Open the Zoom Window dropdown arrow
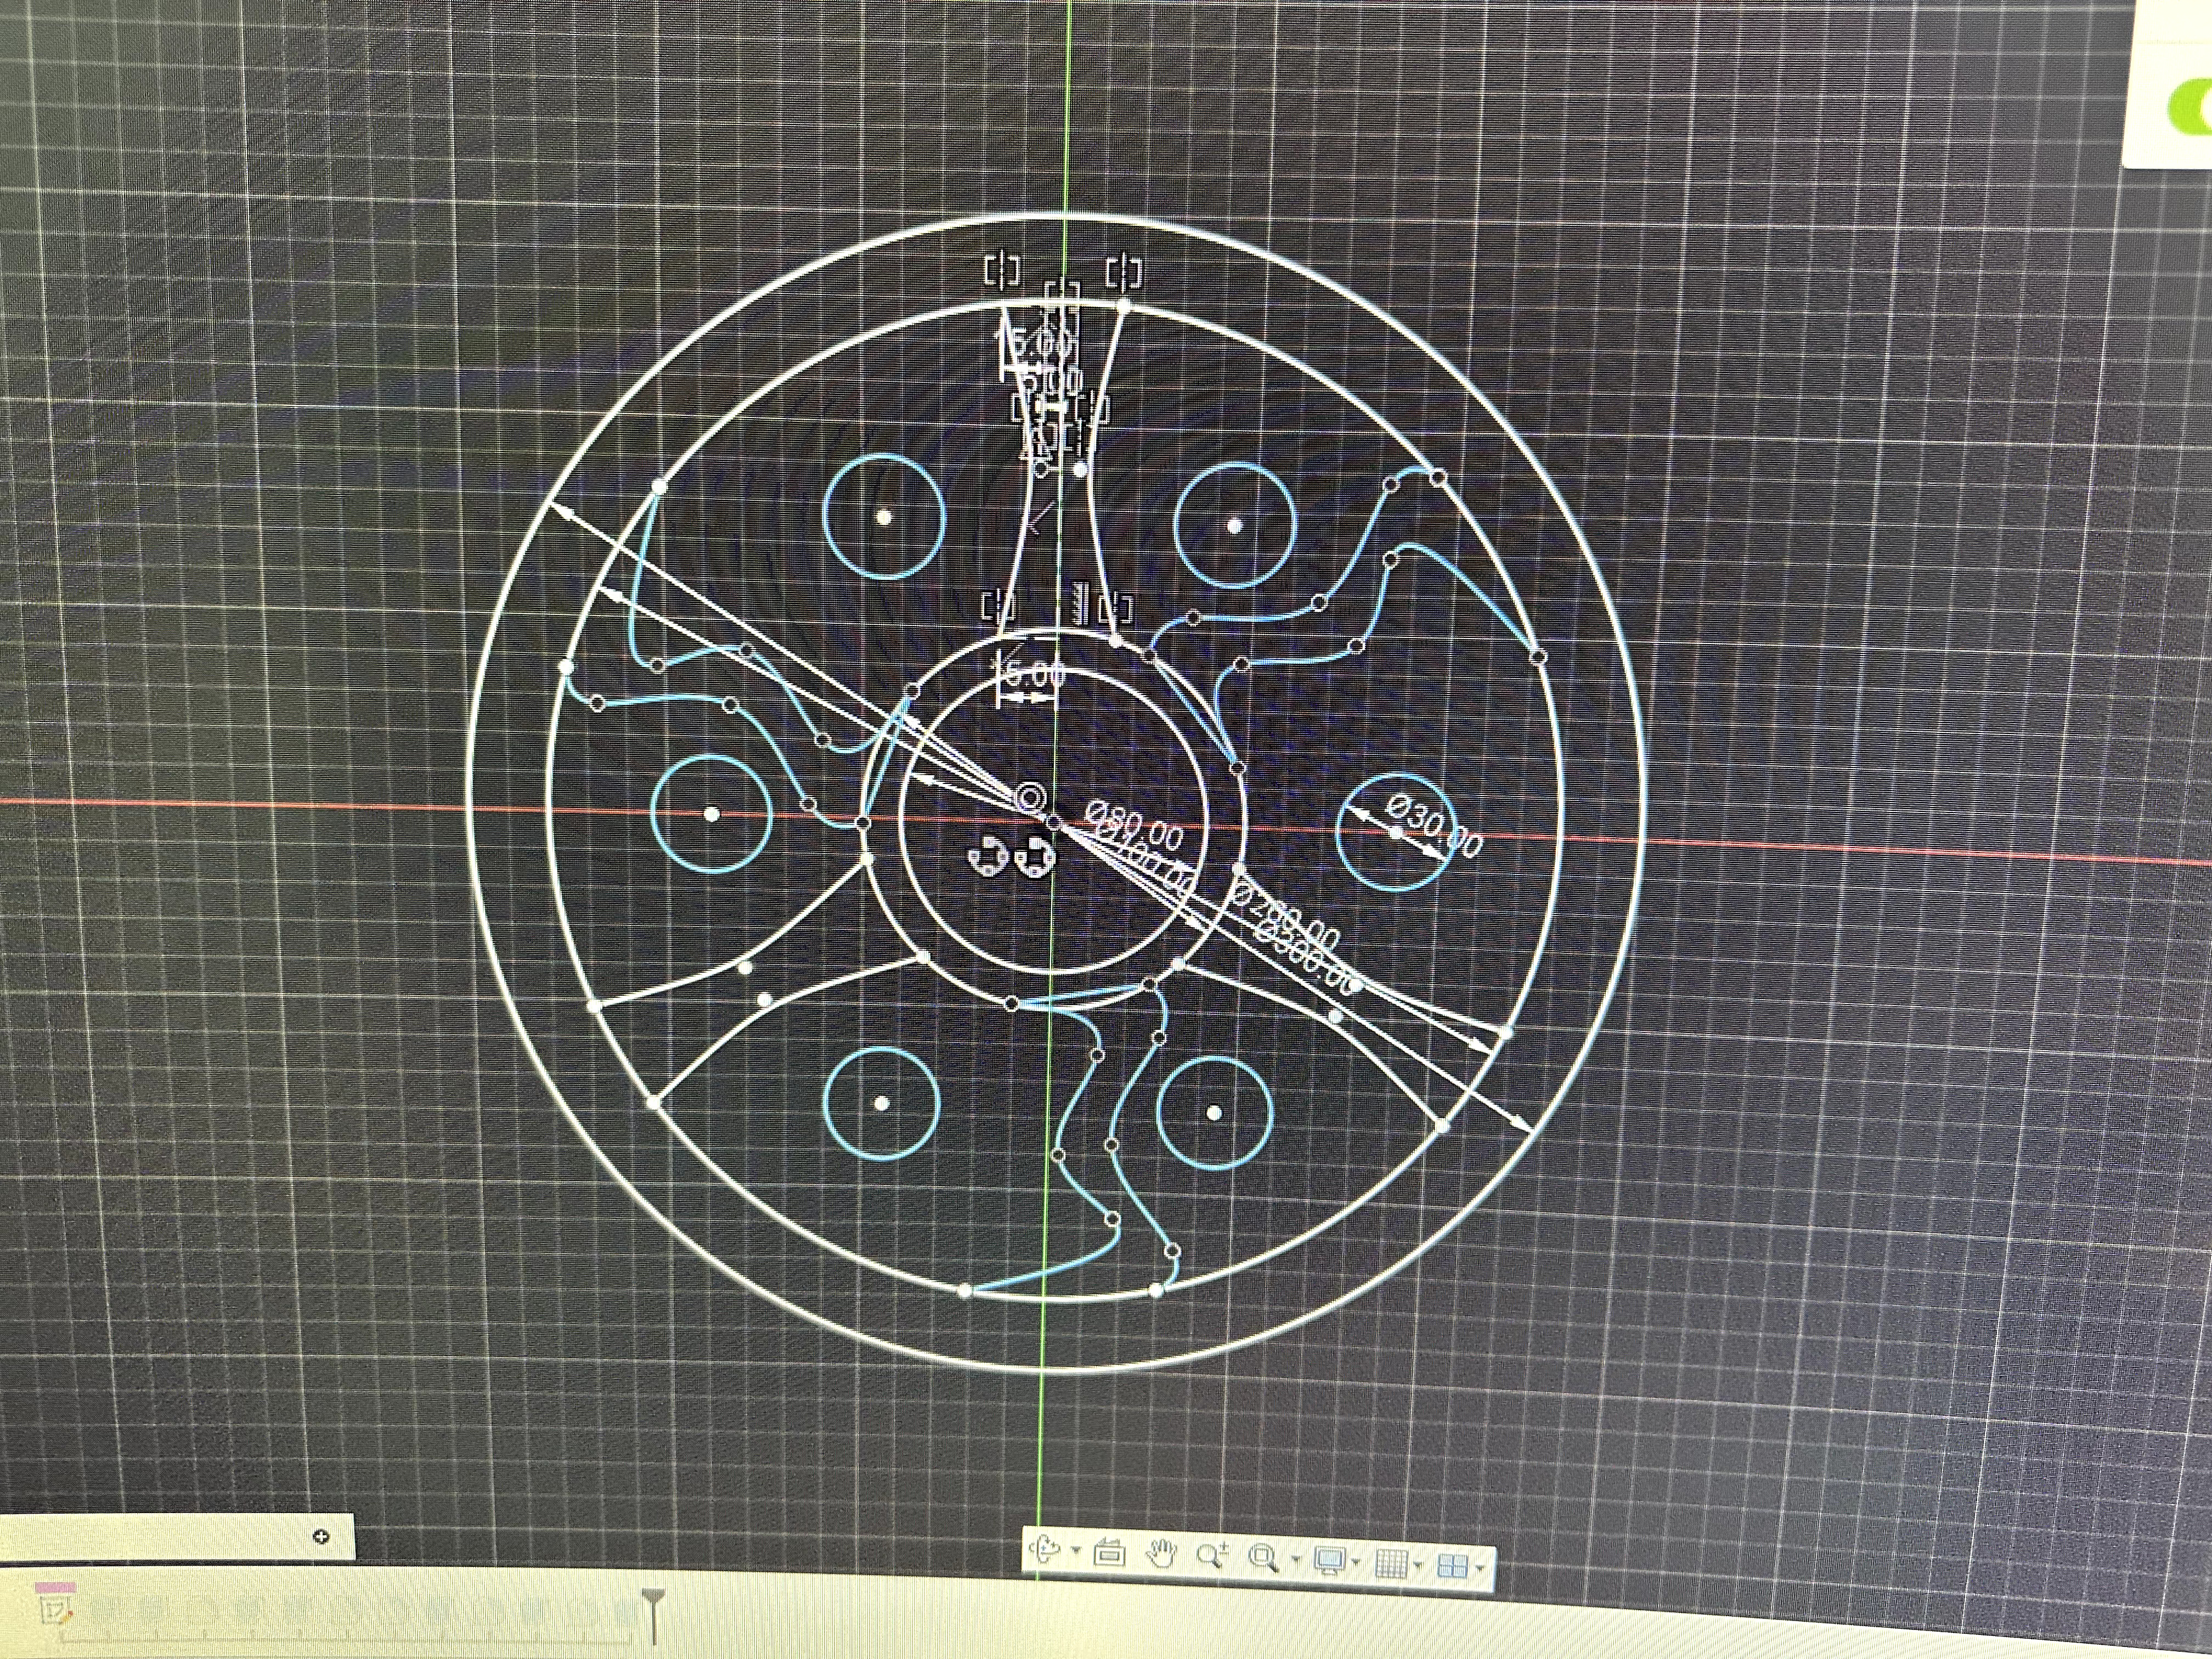The image size is (2212, 1659). point(1295,1560)
